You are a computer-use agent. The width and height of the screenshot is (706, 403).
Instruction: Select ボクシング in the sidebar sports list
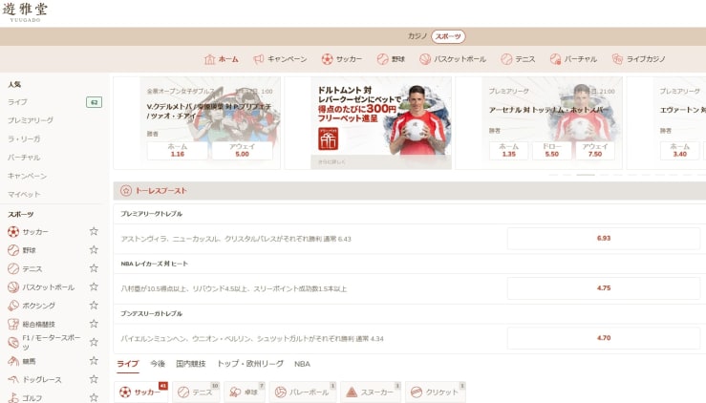click(39, 306)
